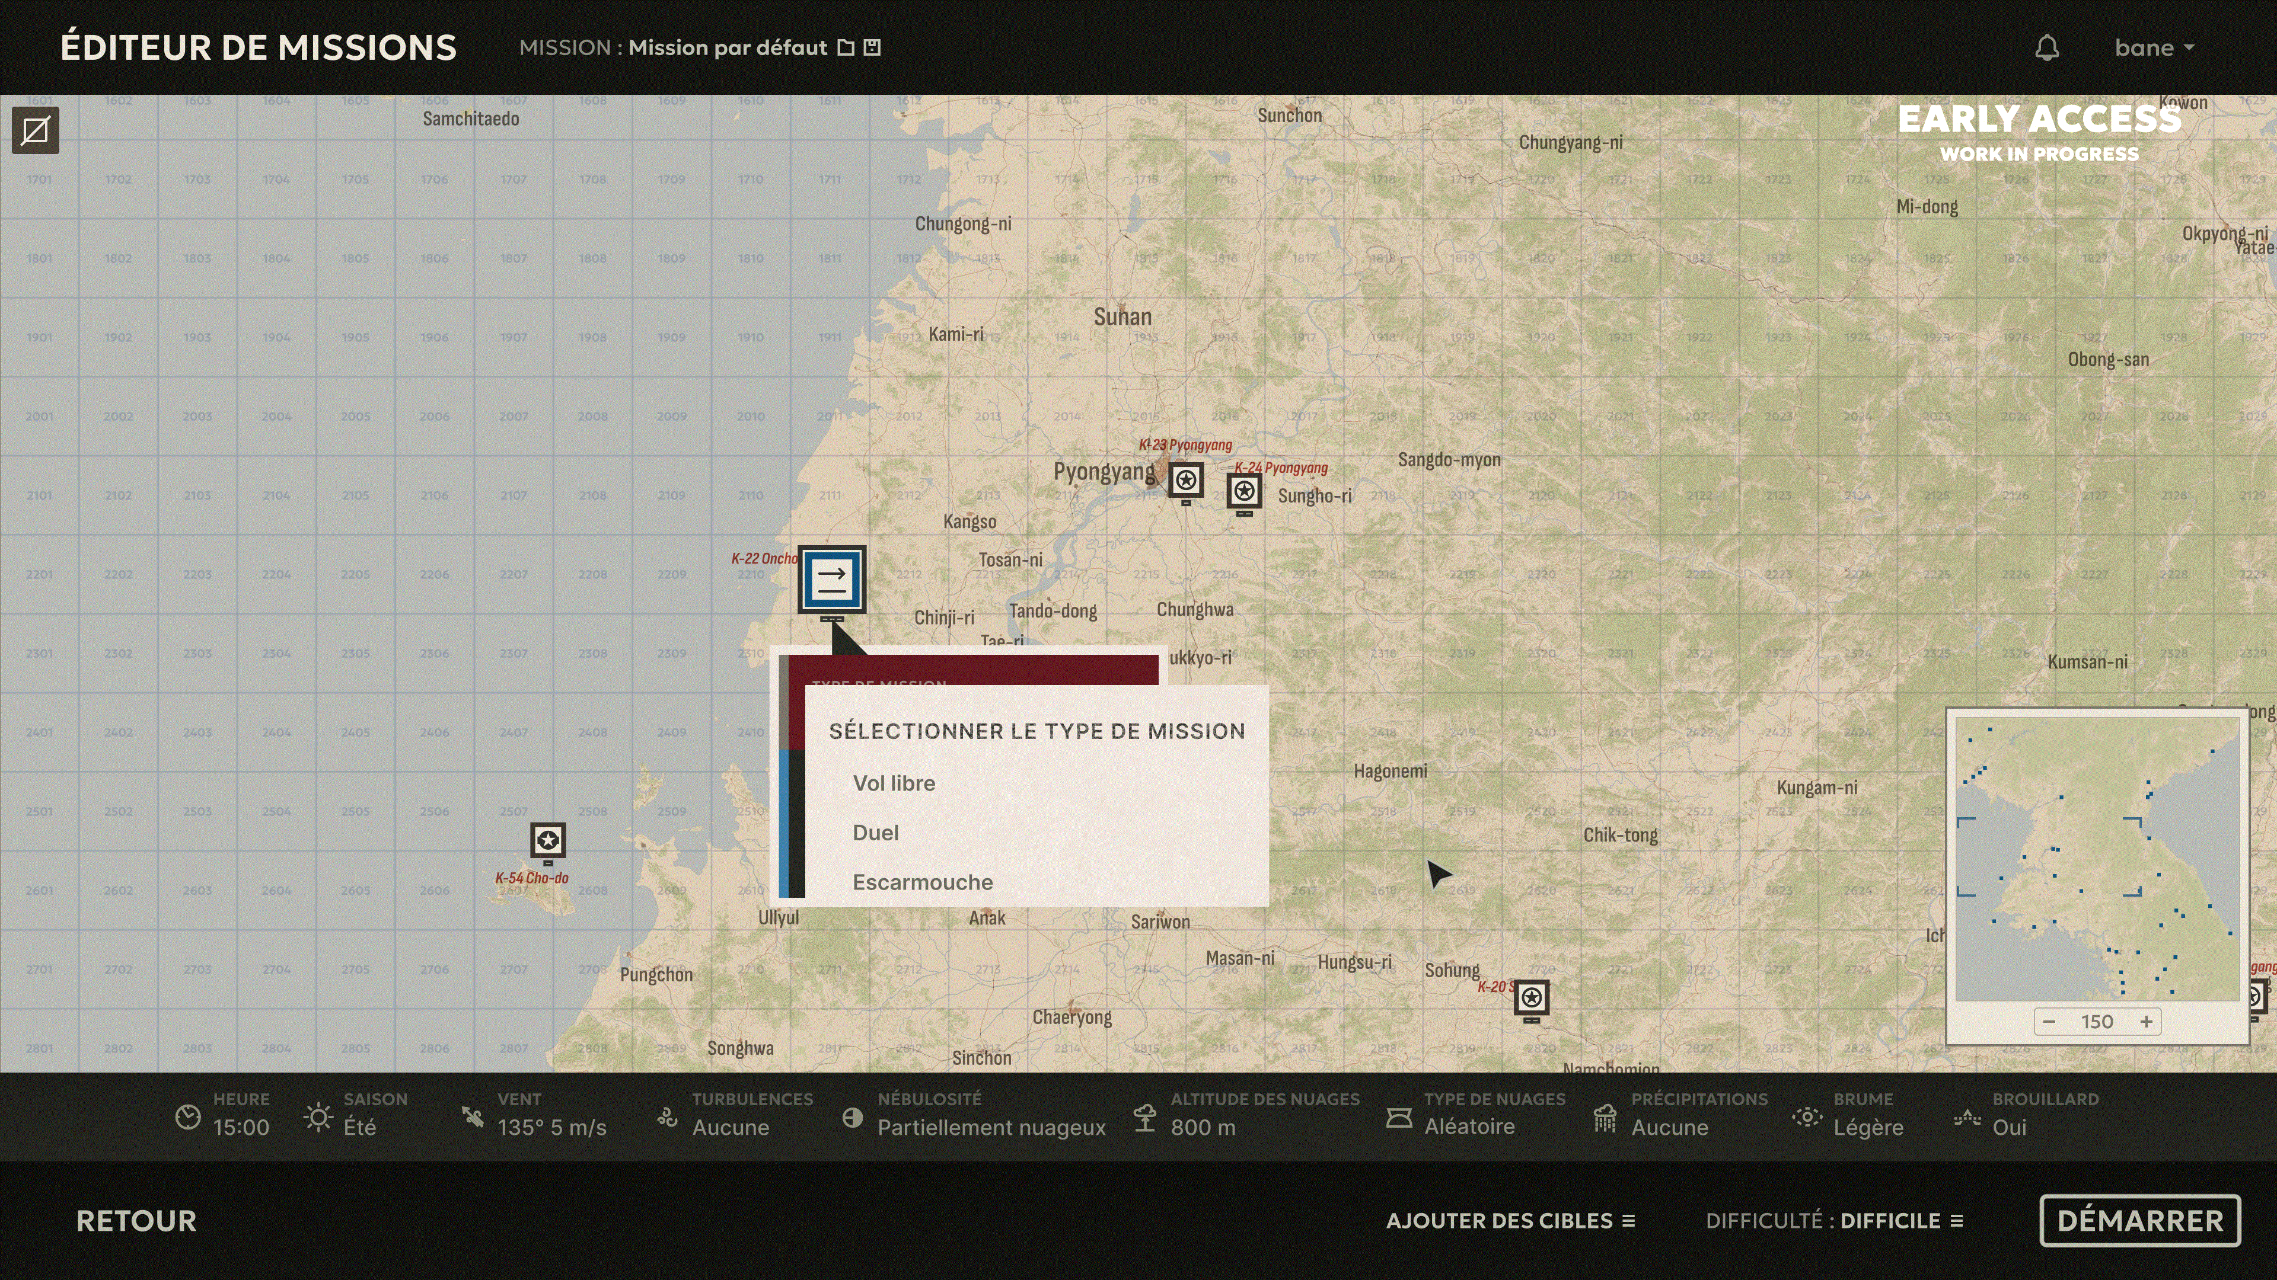Click the Précipitations rain icon
The image size is (2277, 1280).
(x=1605, y=1118)
